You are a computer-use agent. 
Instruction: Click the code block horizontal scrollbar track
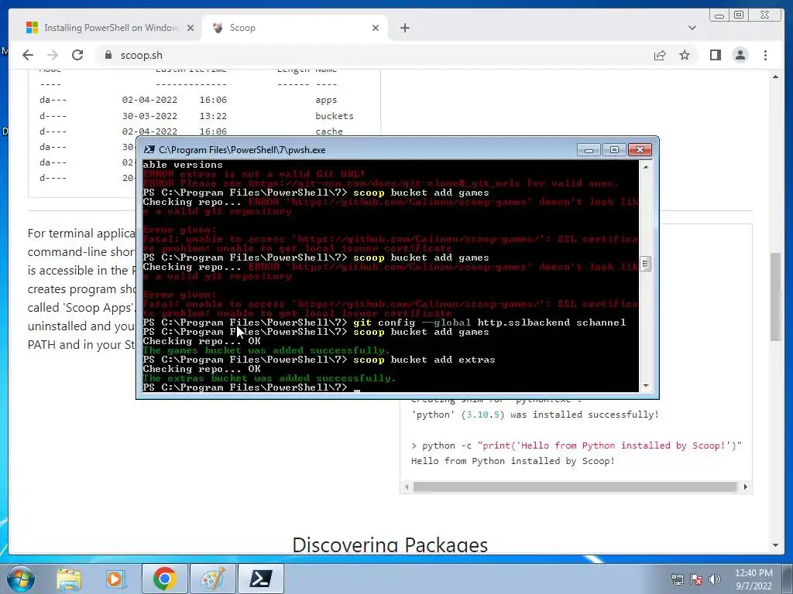tap(575, 487)
